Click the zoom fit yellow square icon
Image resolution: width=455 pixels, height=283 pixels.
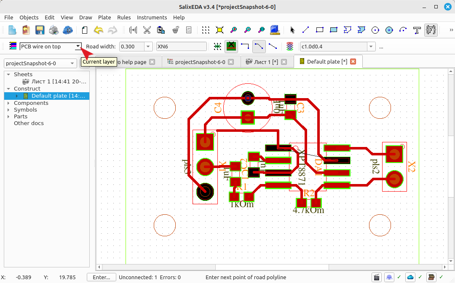click(219, 30)
